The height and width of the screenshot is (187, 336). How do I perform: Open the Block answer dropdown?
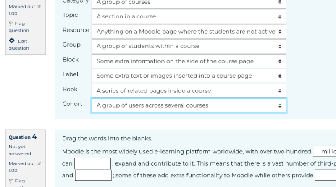click(x=189, y=61)
